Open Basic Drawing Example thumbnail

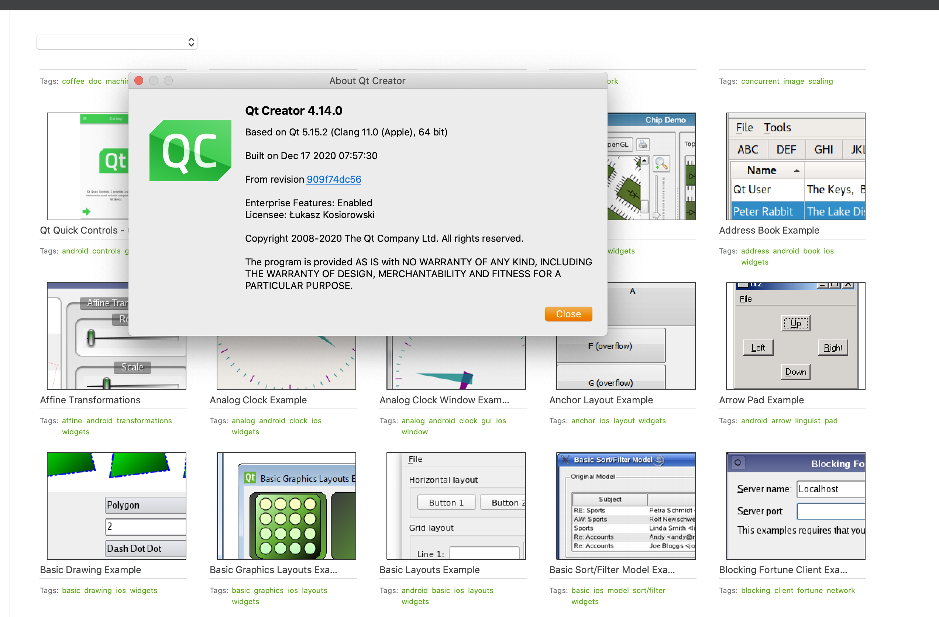tap(116, 506)
